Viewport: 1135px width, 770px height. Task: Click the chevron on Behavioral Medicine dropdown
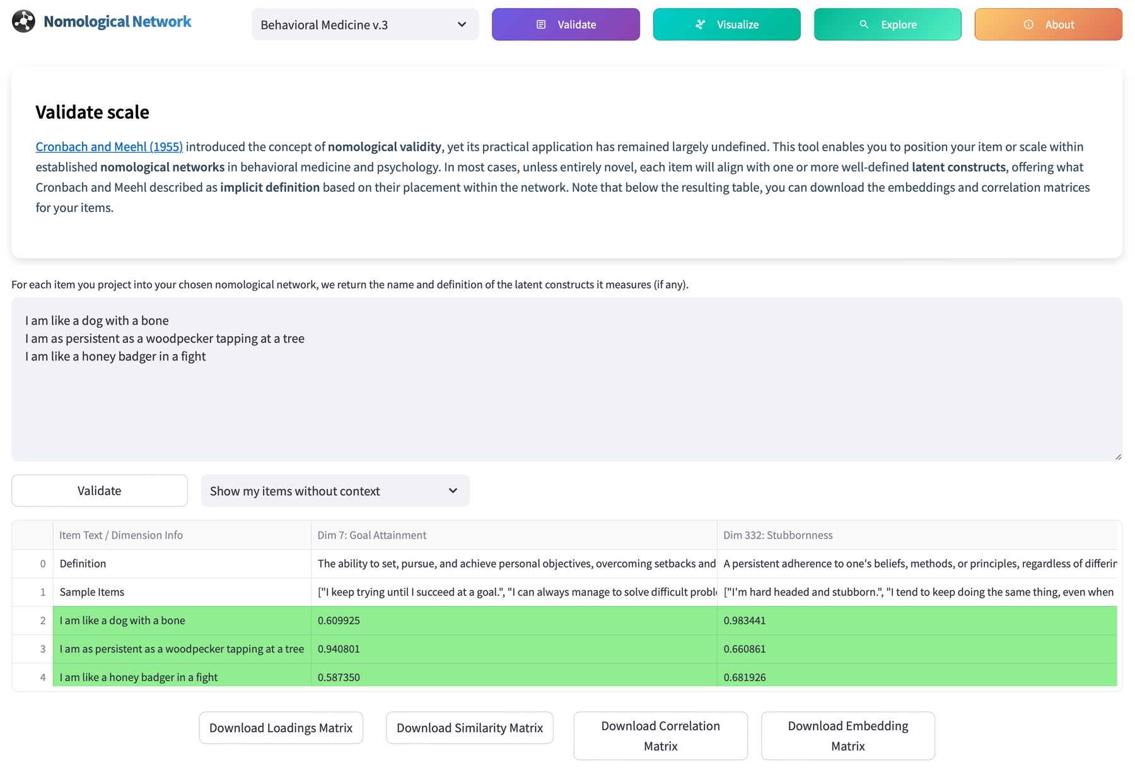tap(462, 25)
